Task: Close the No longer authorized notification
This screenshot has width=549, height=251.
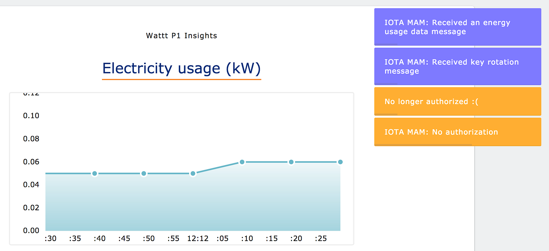Action: (458, 101)
